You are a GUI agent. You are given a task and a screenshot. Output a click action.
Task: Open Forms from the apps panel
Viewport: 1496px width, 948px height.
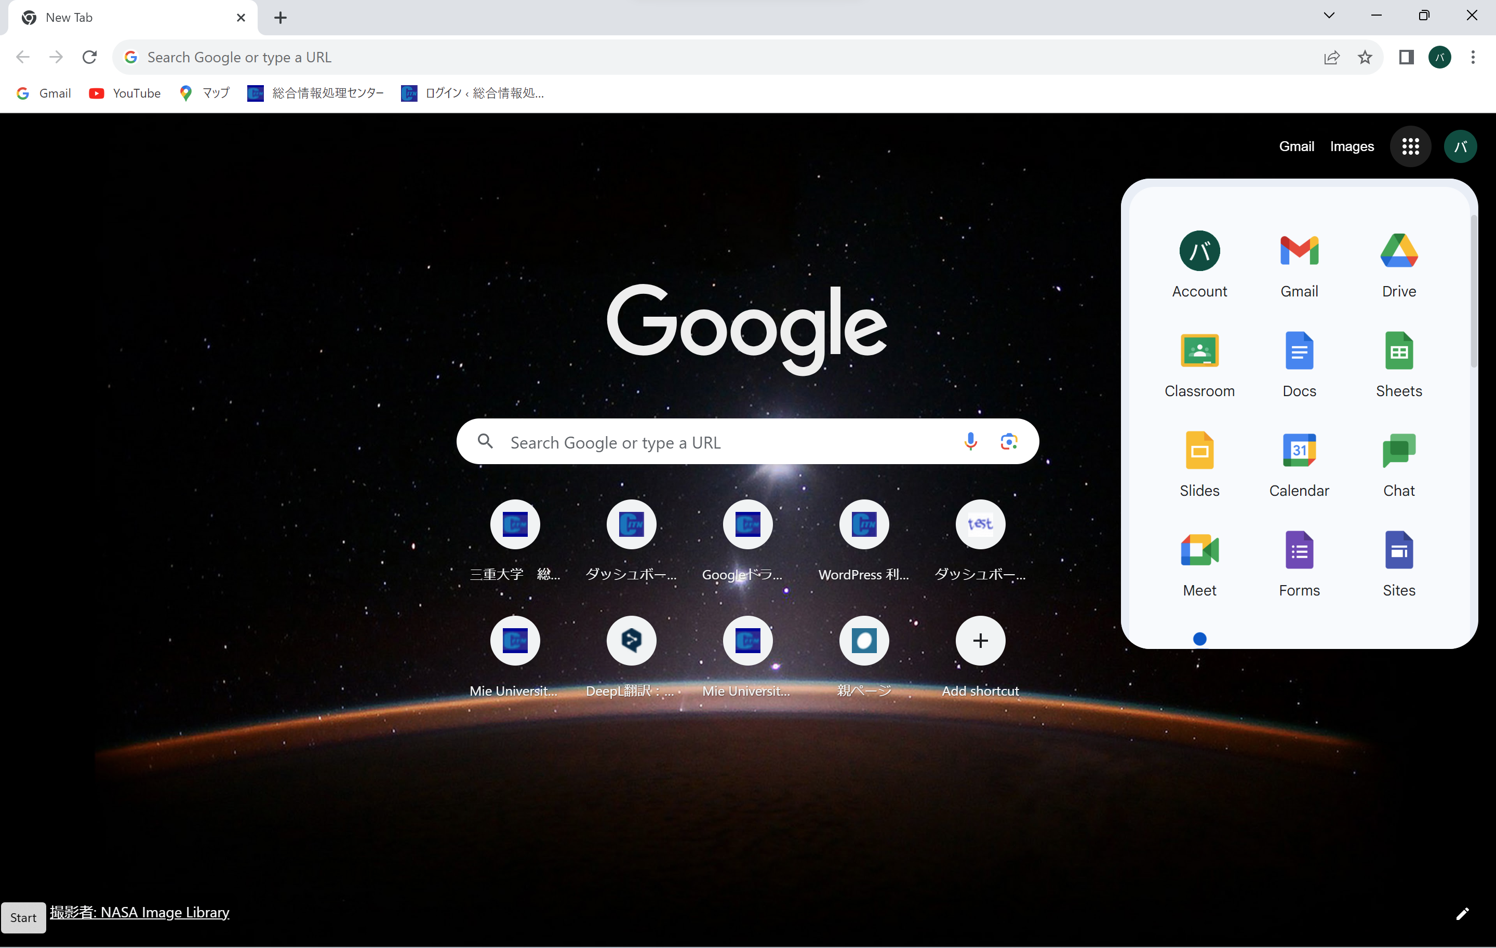pos(1299,564)
